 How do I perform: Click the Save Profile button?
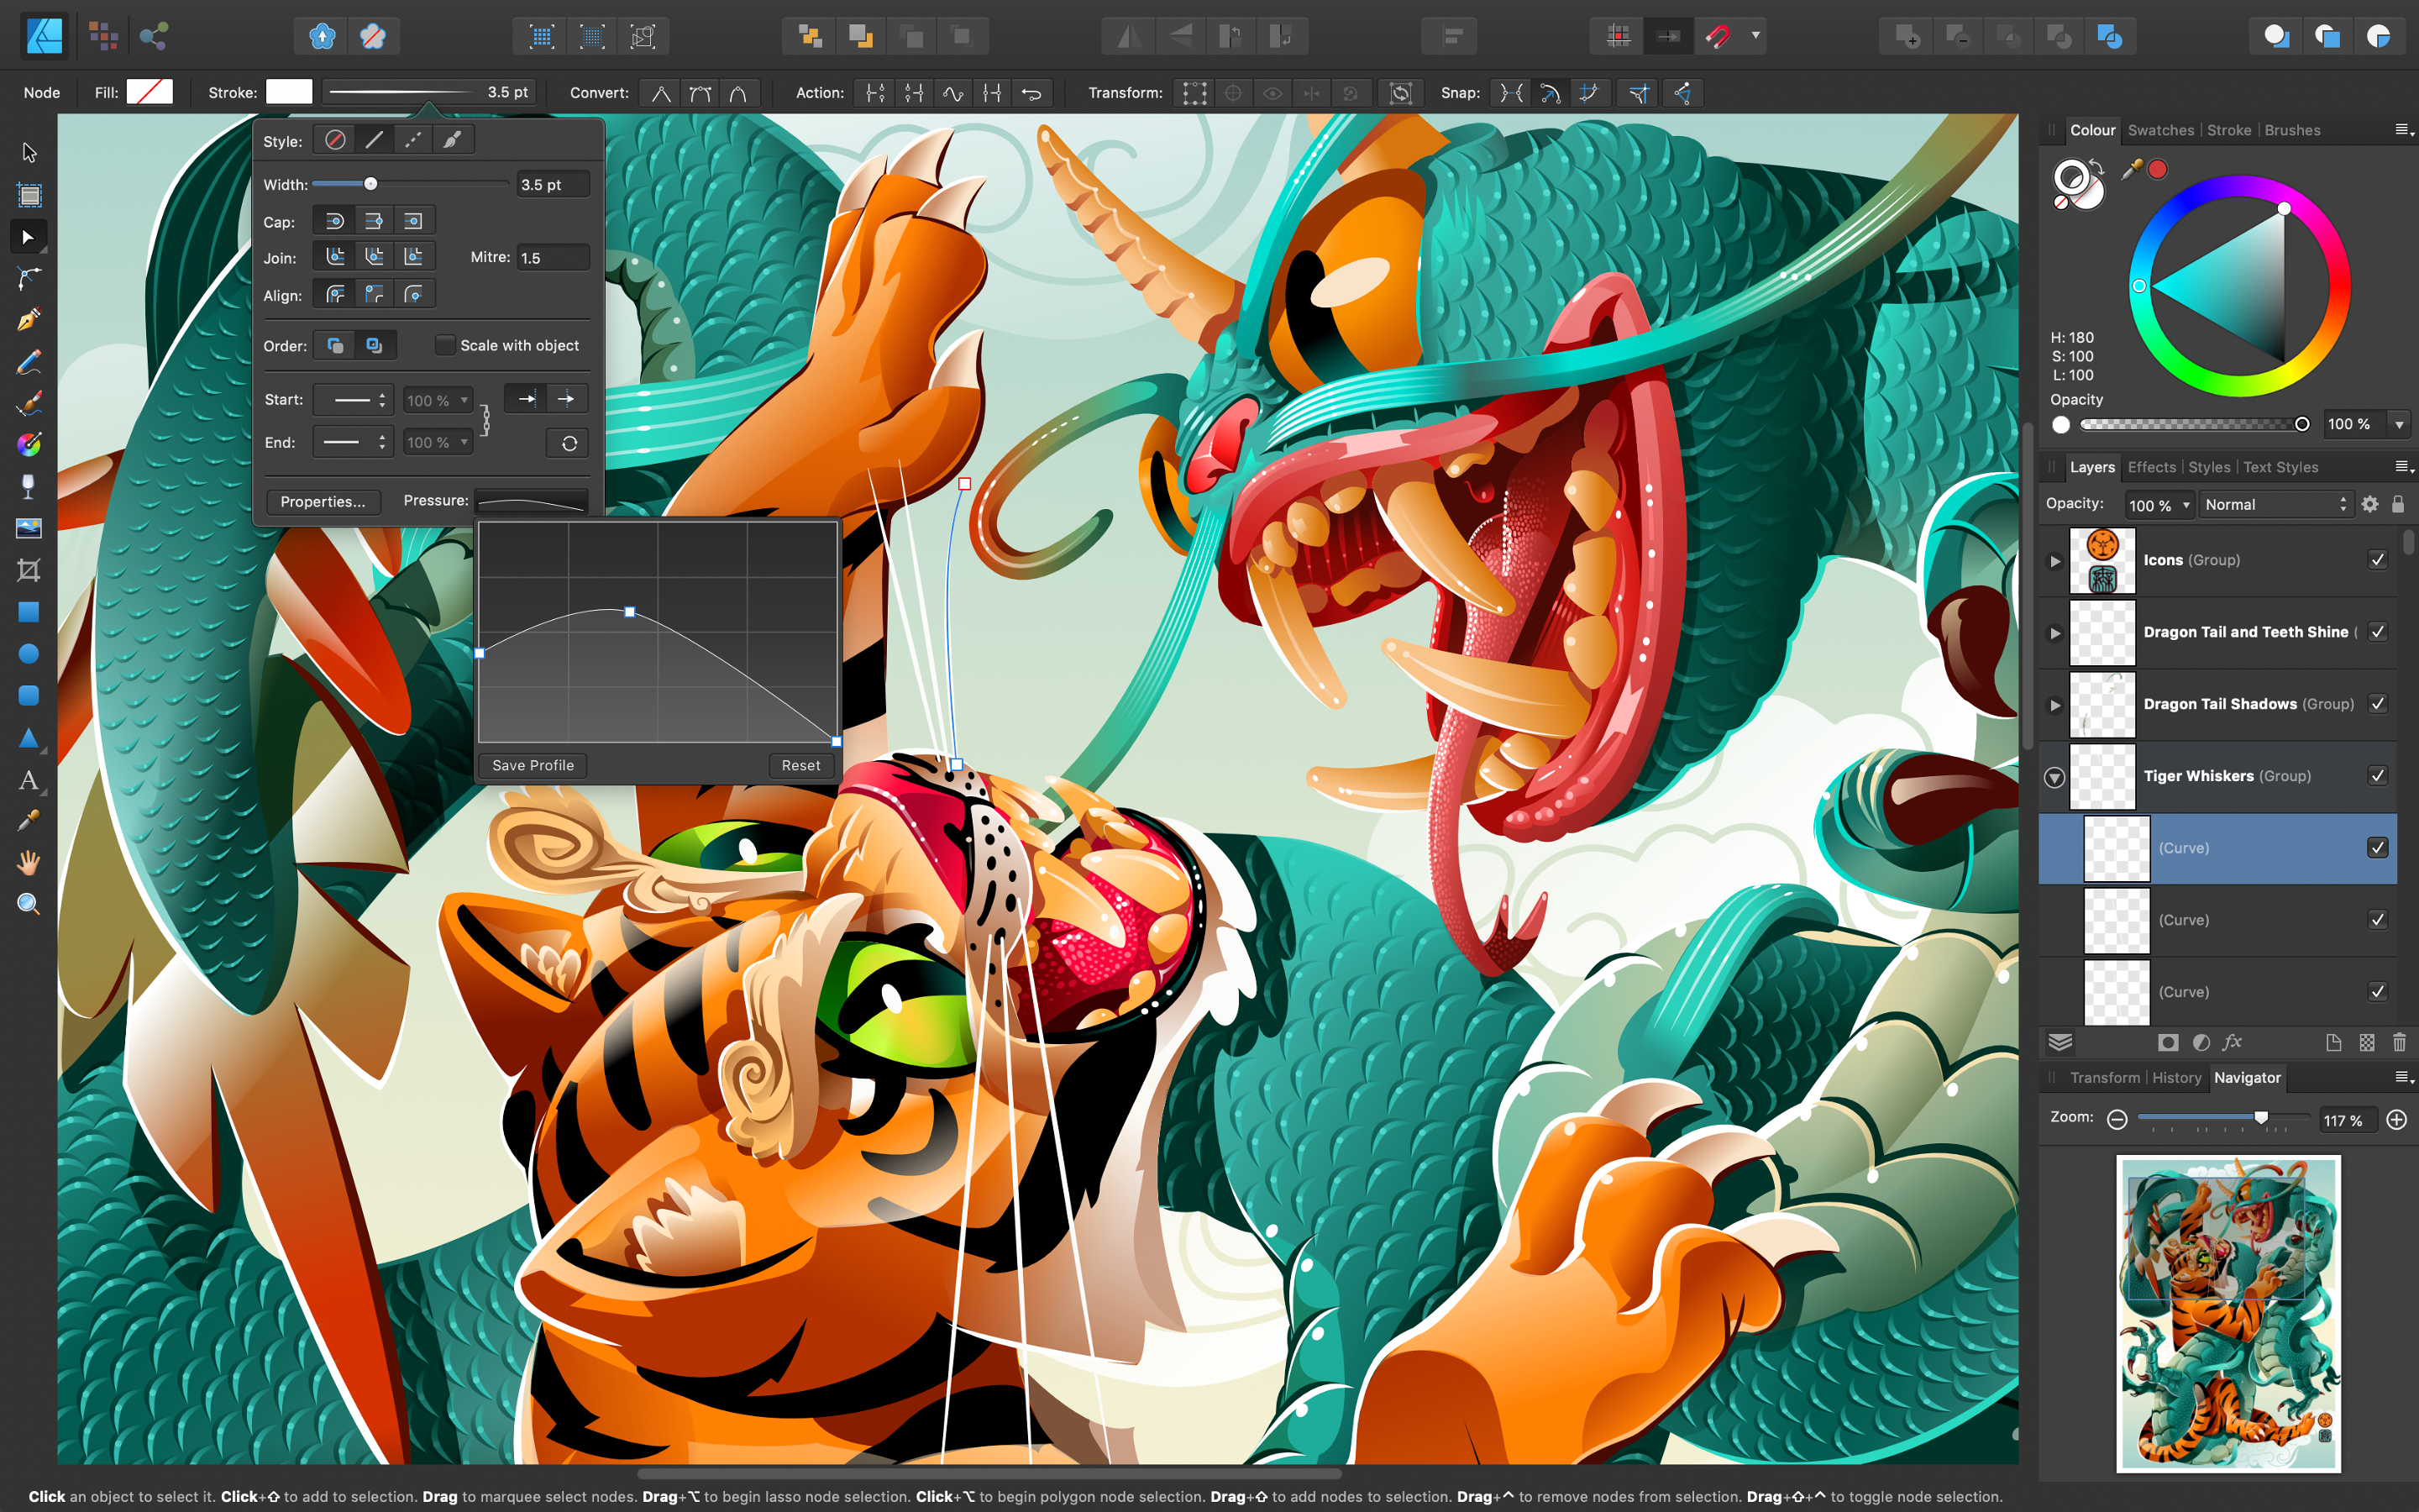pyautogui.click(x=531, y=764)
